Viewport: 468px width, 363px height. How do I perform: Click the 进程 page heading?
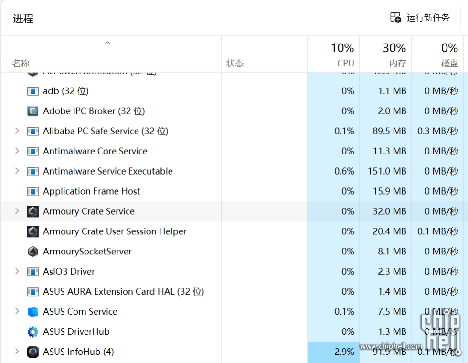[23, 19]
